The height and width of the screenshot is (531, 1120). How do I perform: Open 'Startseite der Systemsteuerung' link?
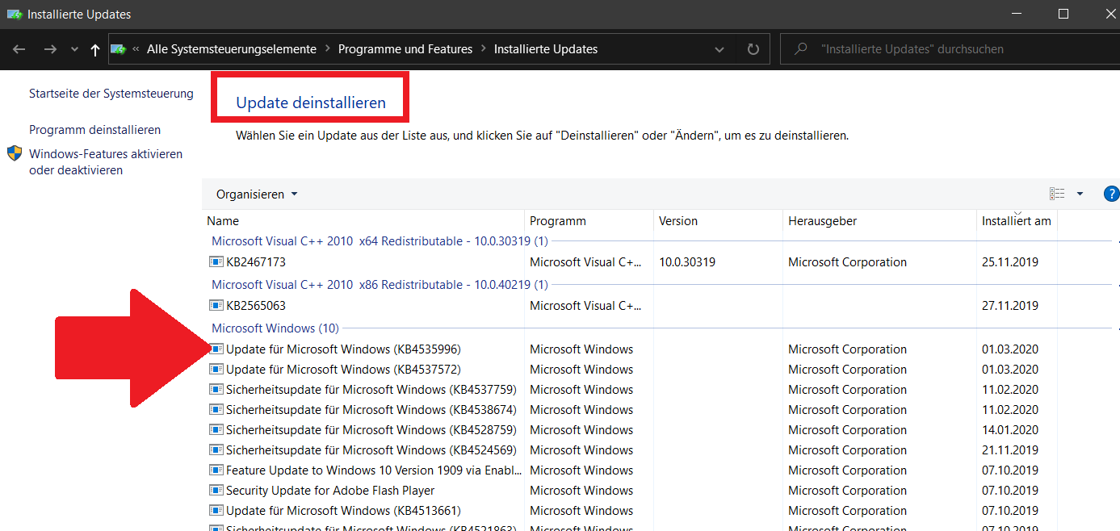111,94
